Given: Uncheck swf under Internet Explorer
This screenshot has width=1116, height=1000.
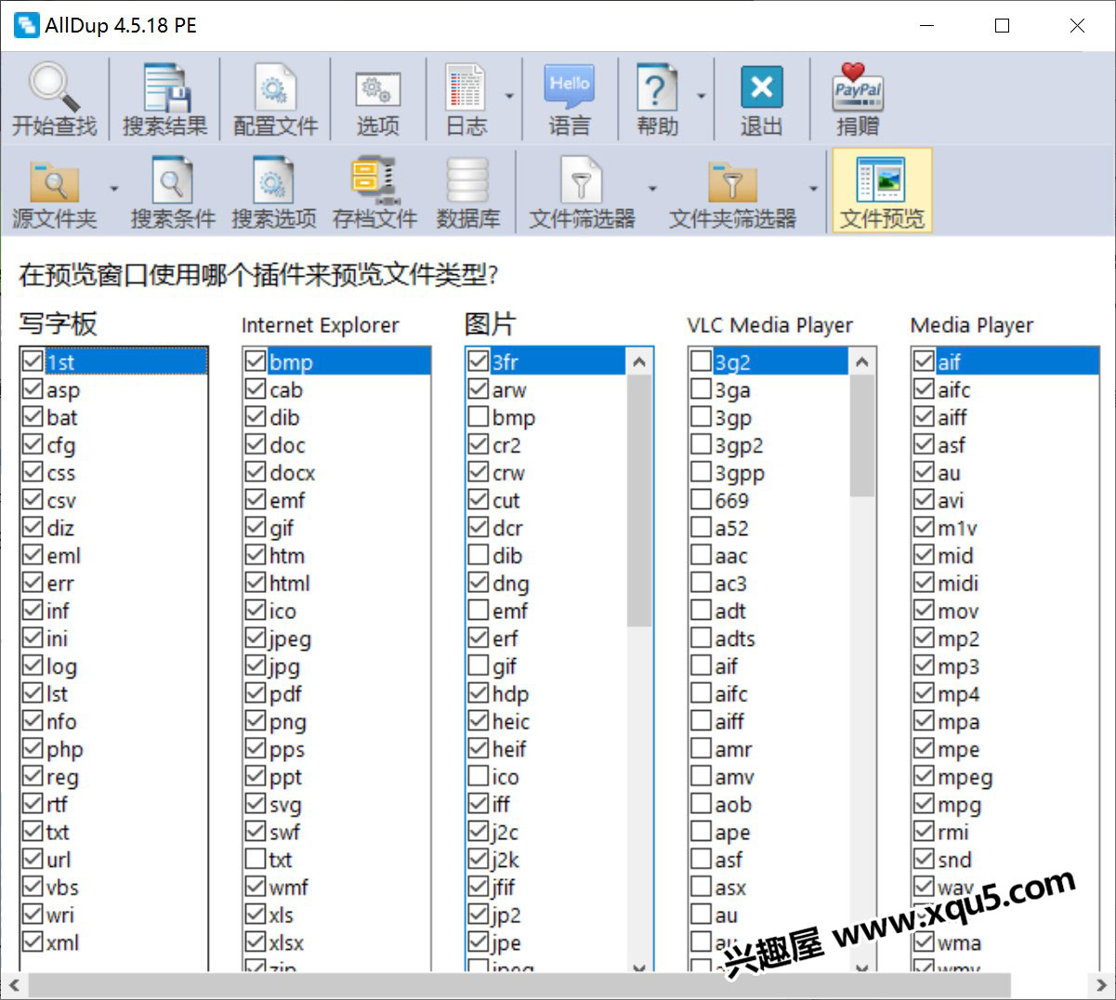Looking at the screenshot, I should pos(256,831).
